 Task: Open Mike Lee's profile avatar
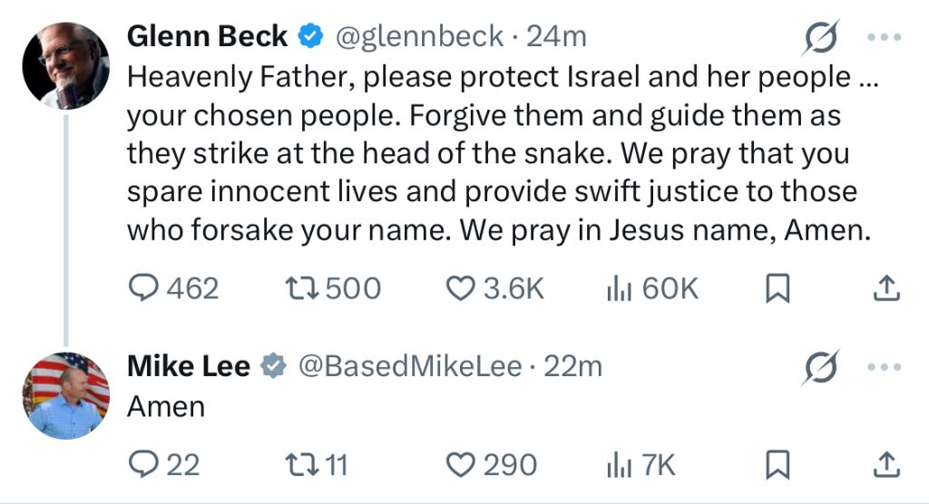[65, 395]
